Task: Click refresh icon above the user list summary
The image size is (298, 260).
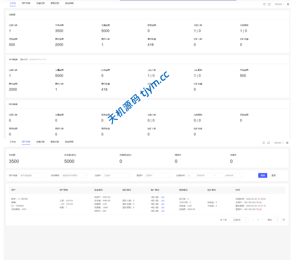Action: tap(263, 143)
